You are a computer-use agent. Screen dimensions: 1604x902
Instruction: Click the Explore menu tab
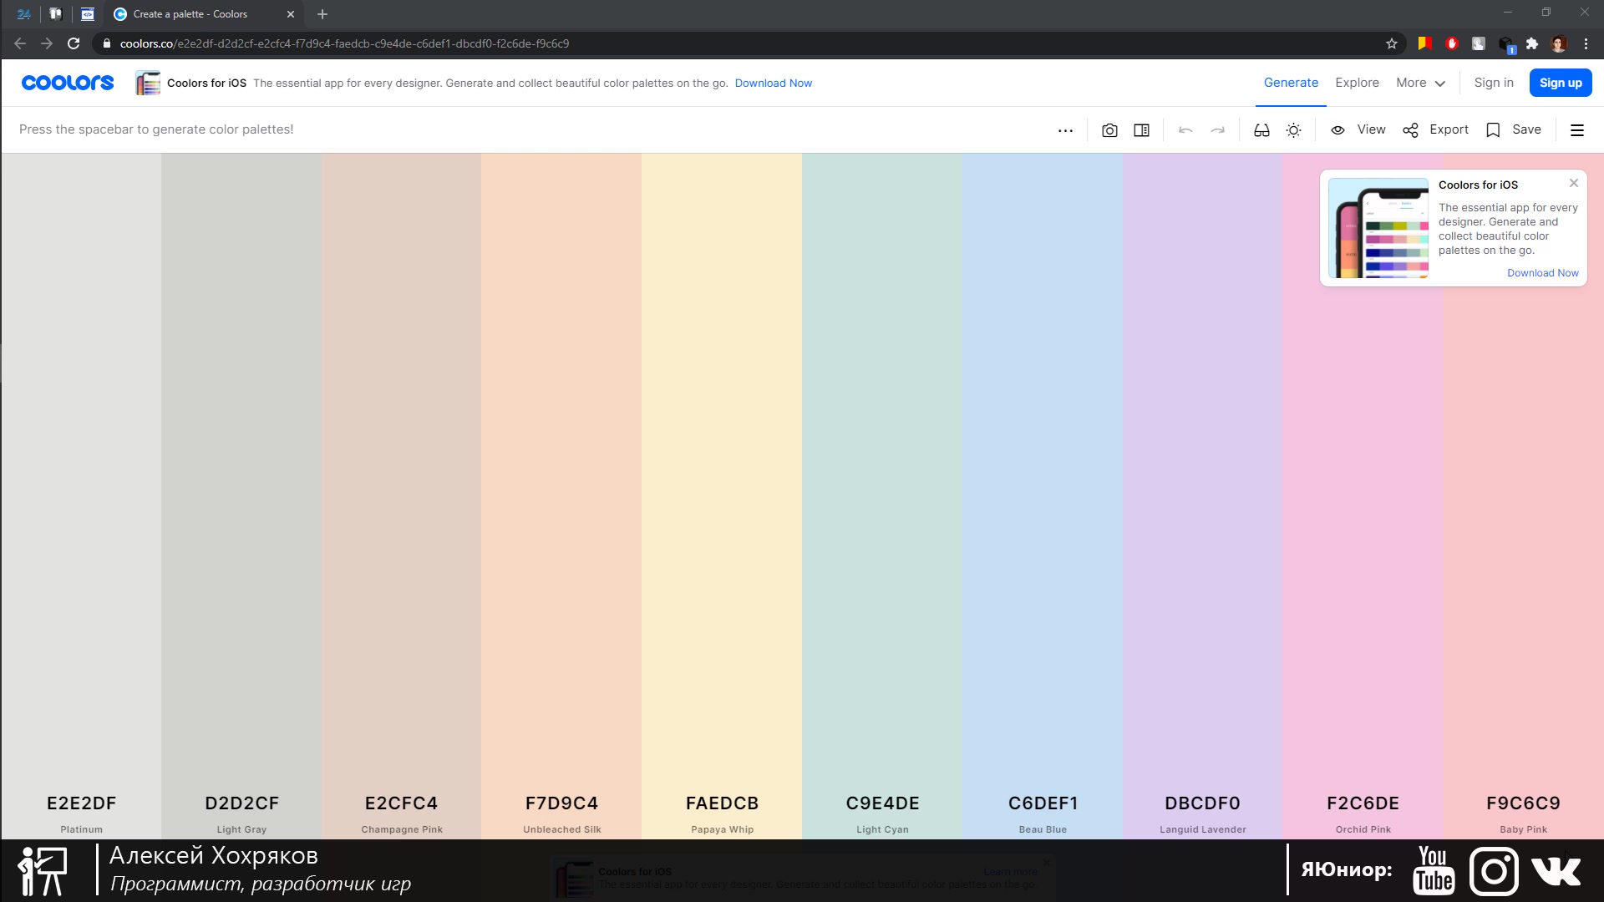1358,83
